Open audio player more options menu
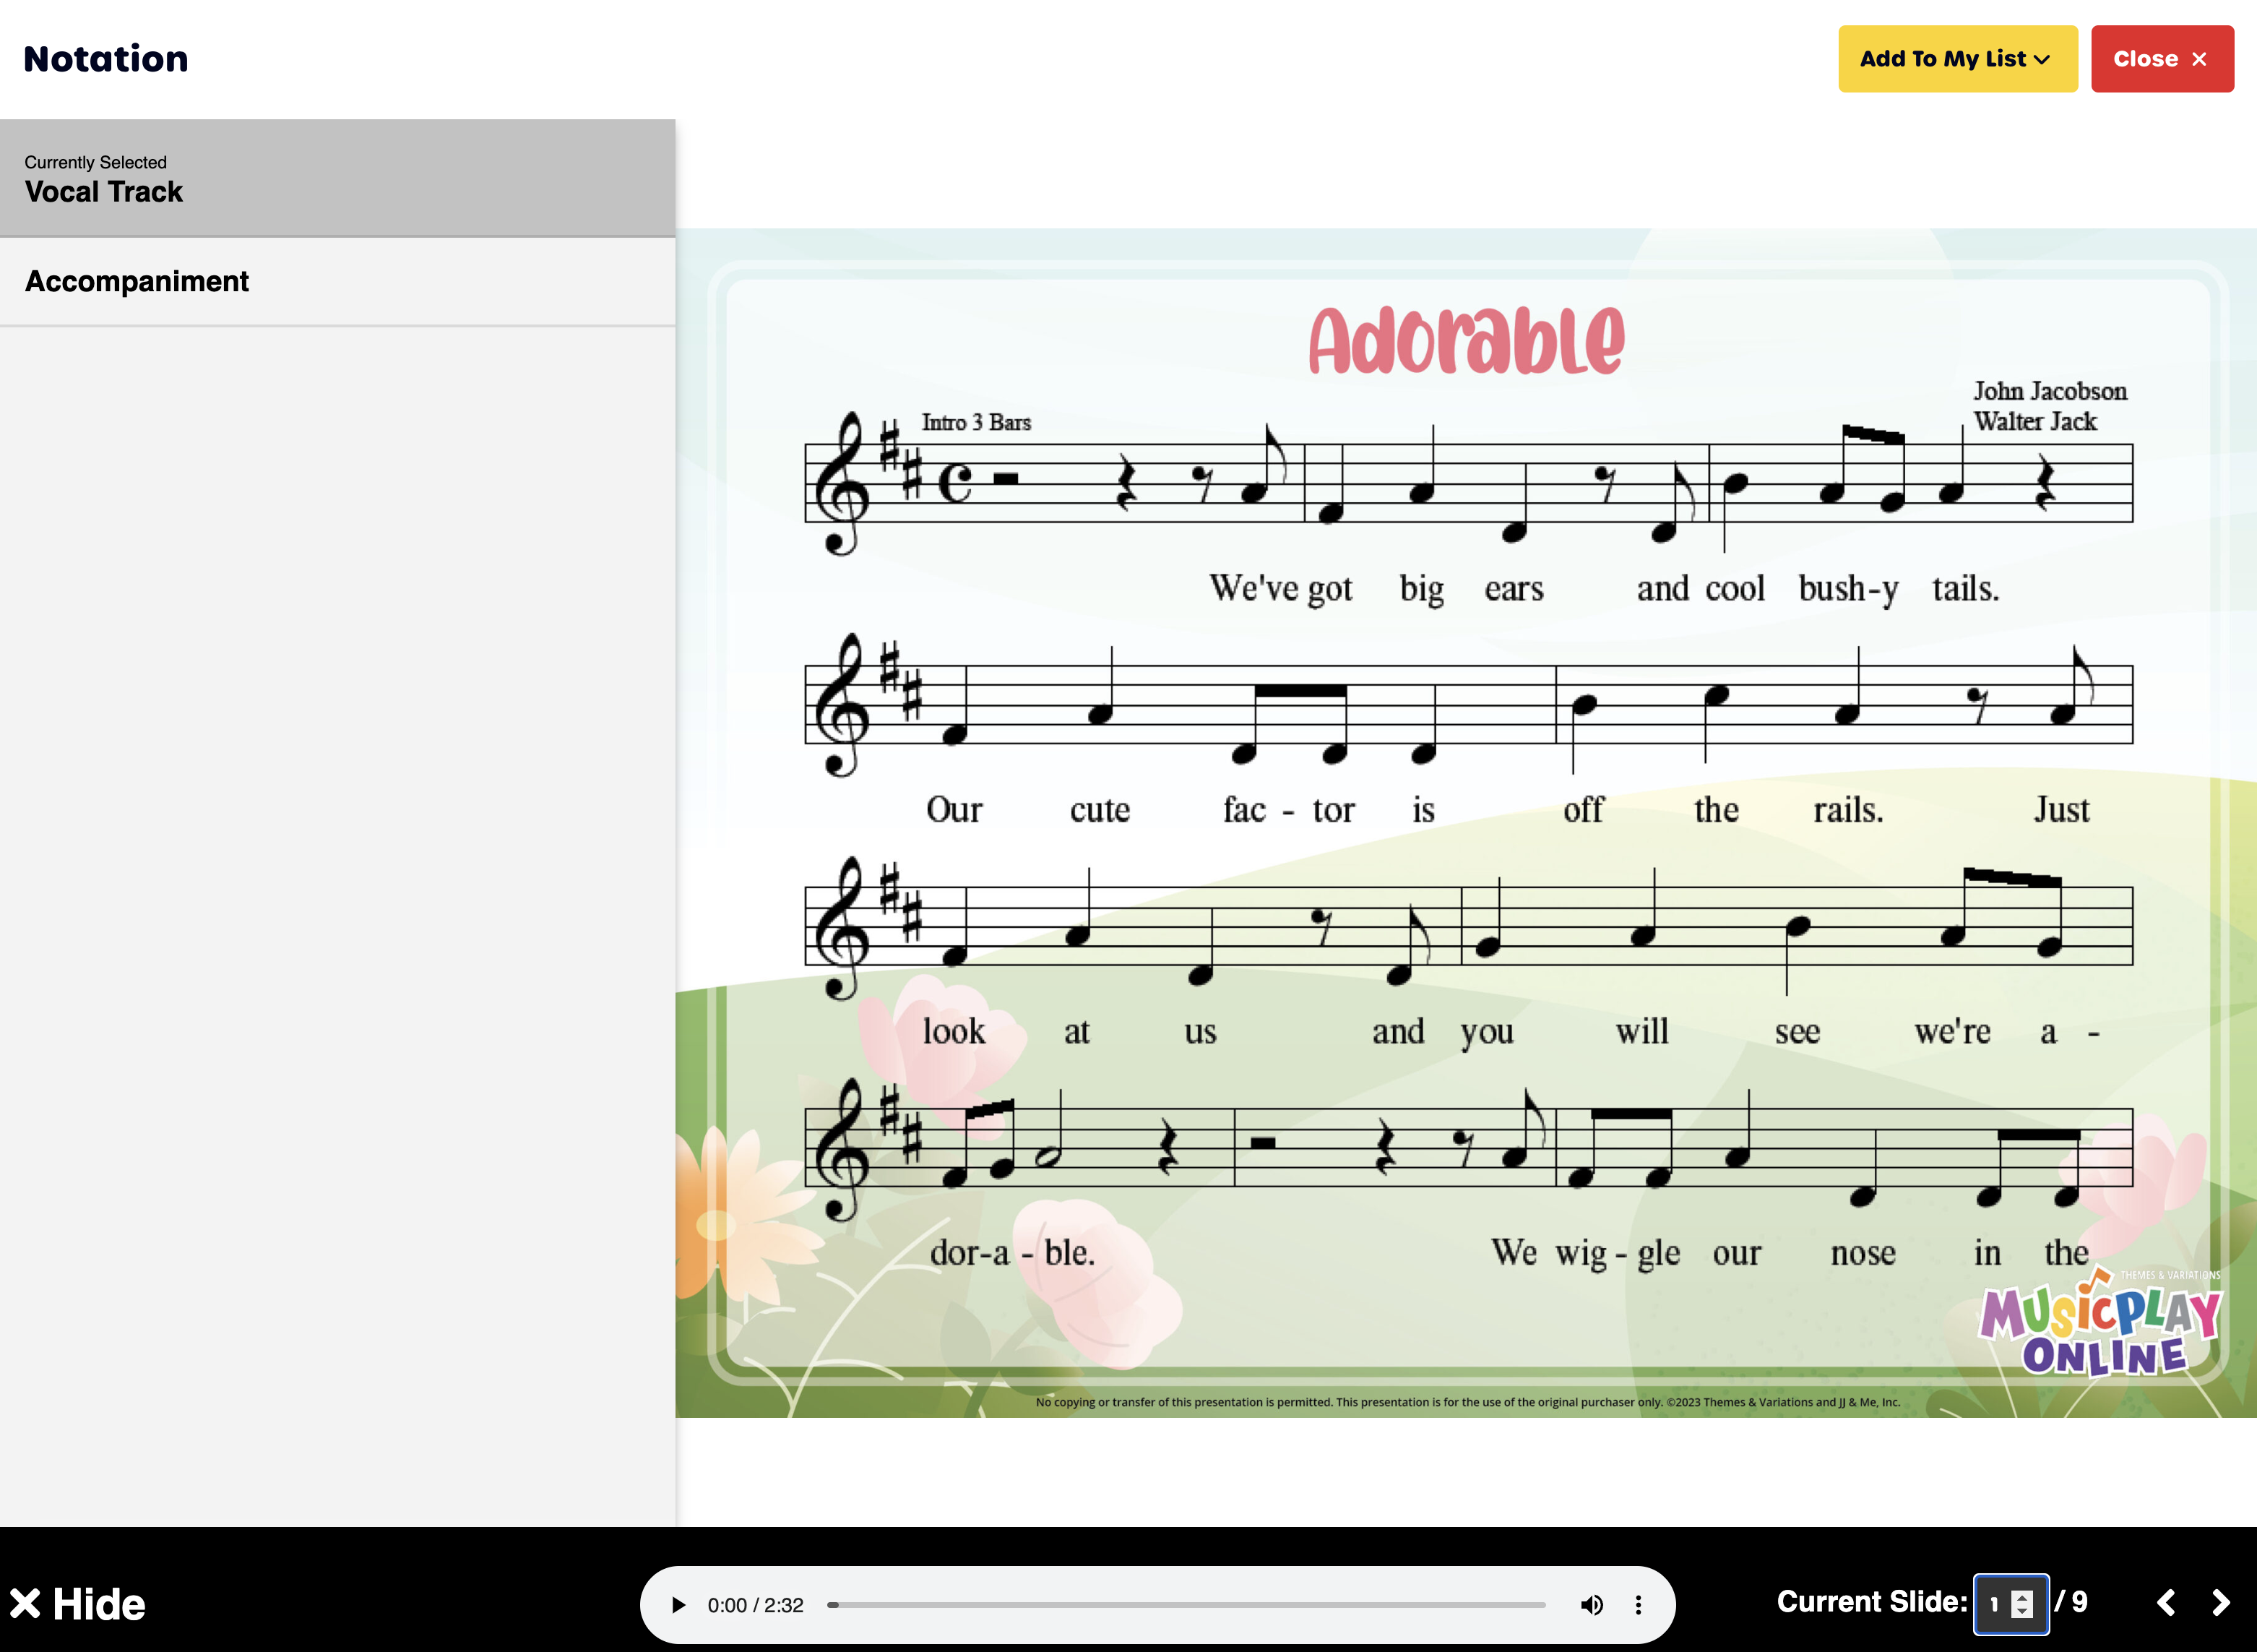 click(1639, 1605)
